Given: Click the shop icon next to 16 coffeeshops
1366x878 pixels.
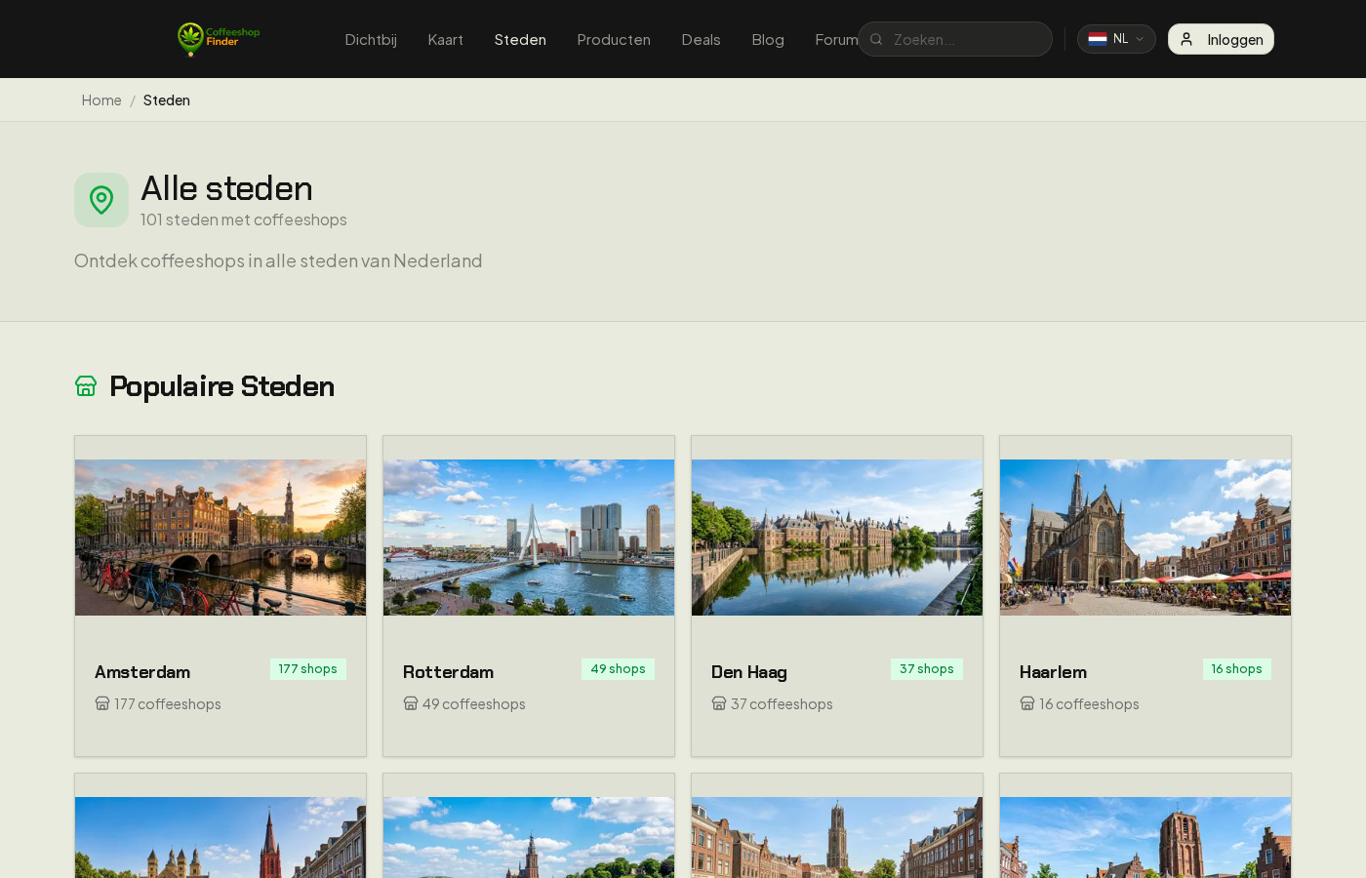Looking at the screenshot, I should pos(1027,703).
